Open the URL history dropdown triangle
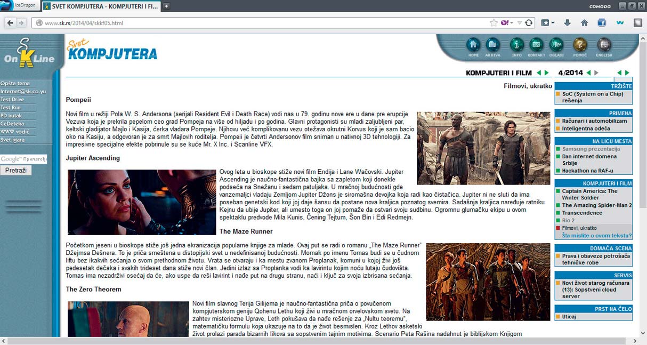Screen dimensions: 647x345 coord(521,23)
